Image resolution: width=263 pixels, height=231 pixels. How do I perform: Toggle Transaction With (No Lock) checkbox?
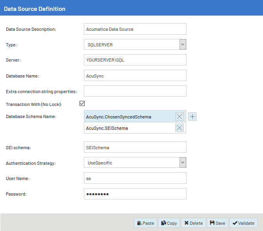click(82, 104)
